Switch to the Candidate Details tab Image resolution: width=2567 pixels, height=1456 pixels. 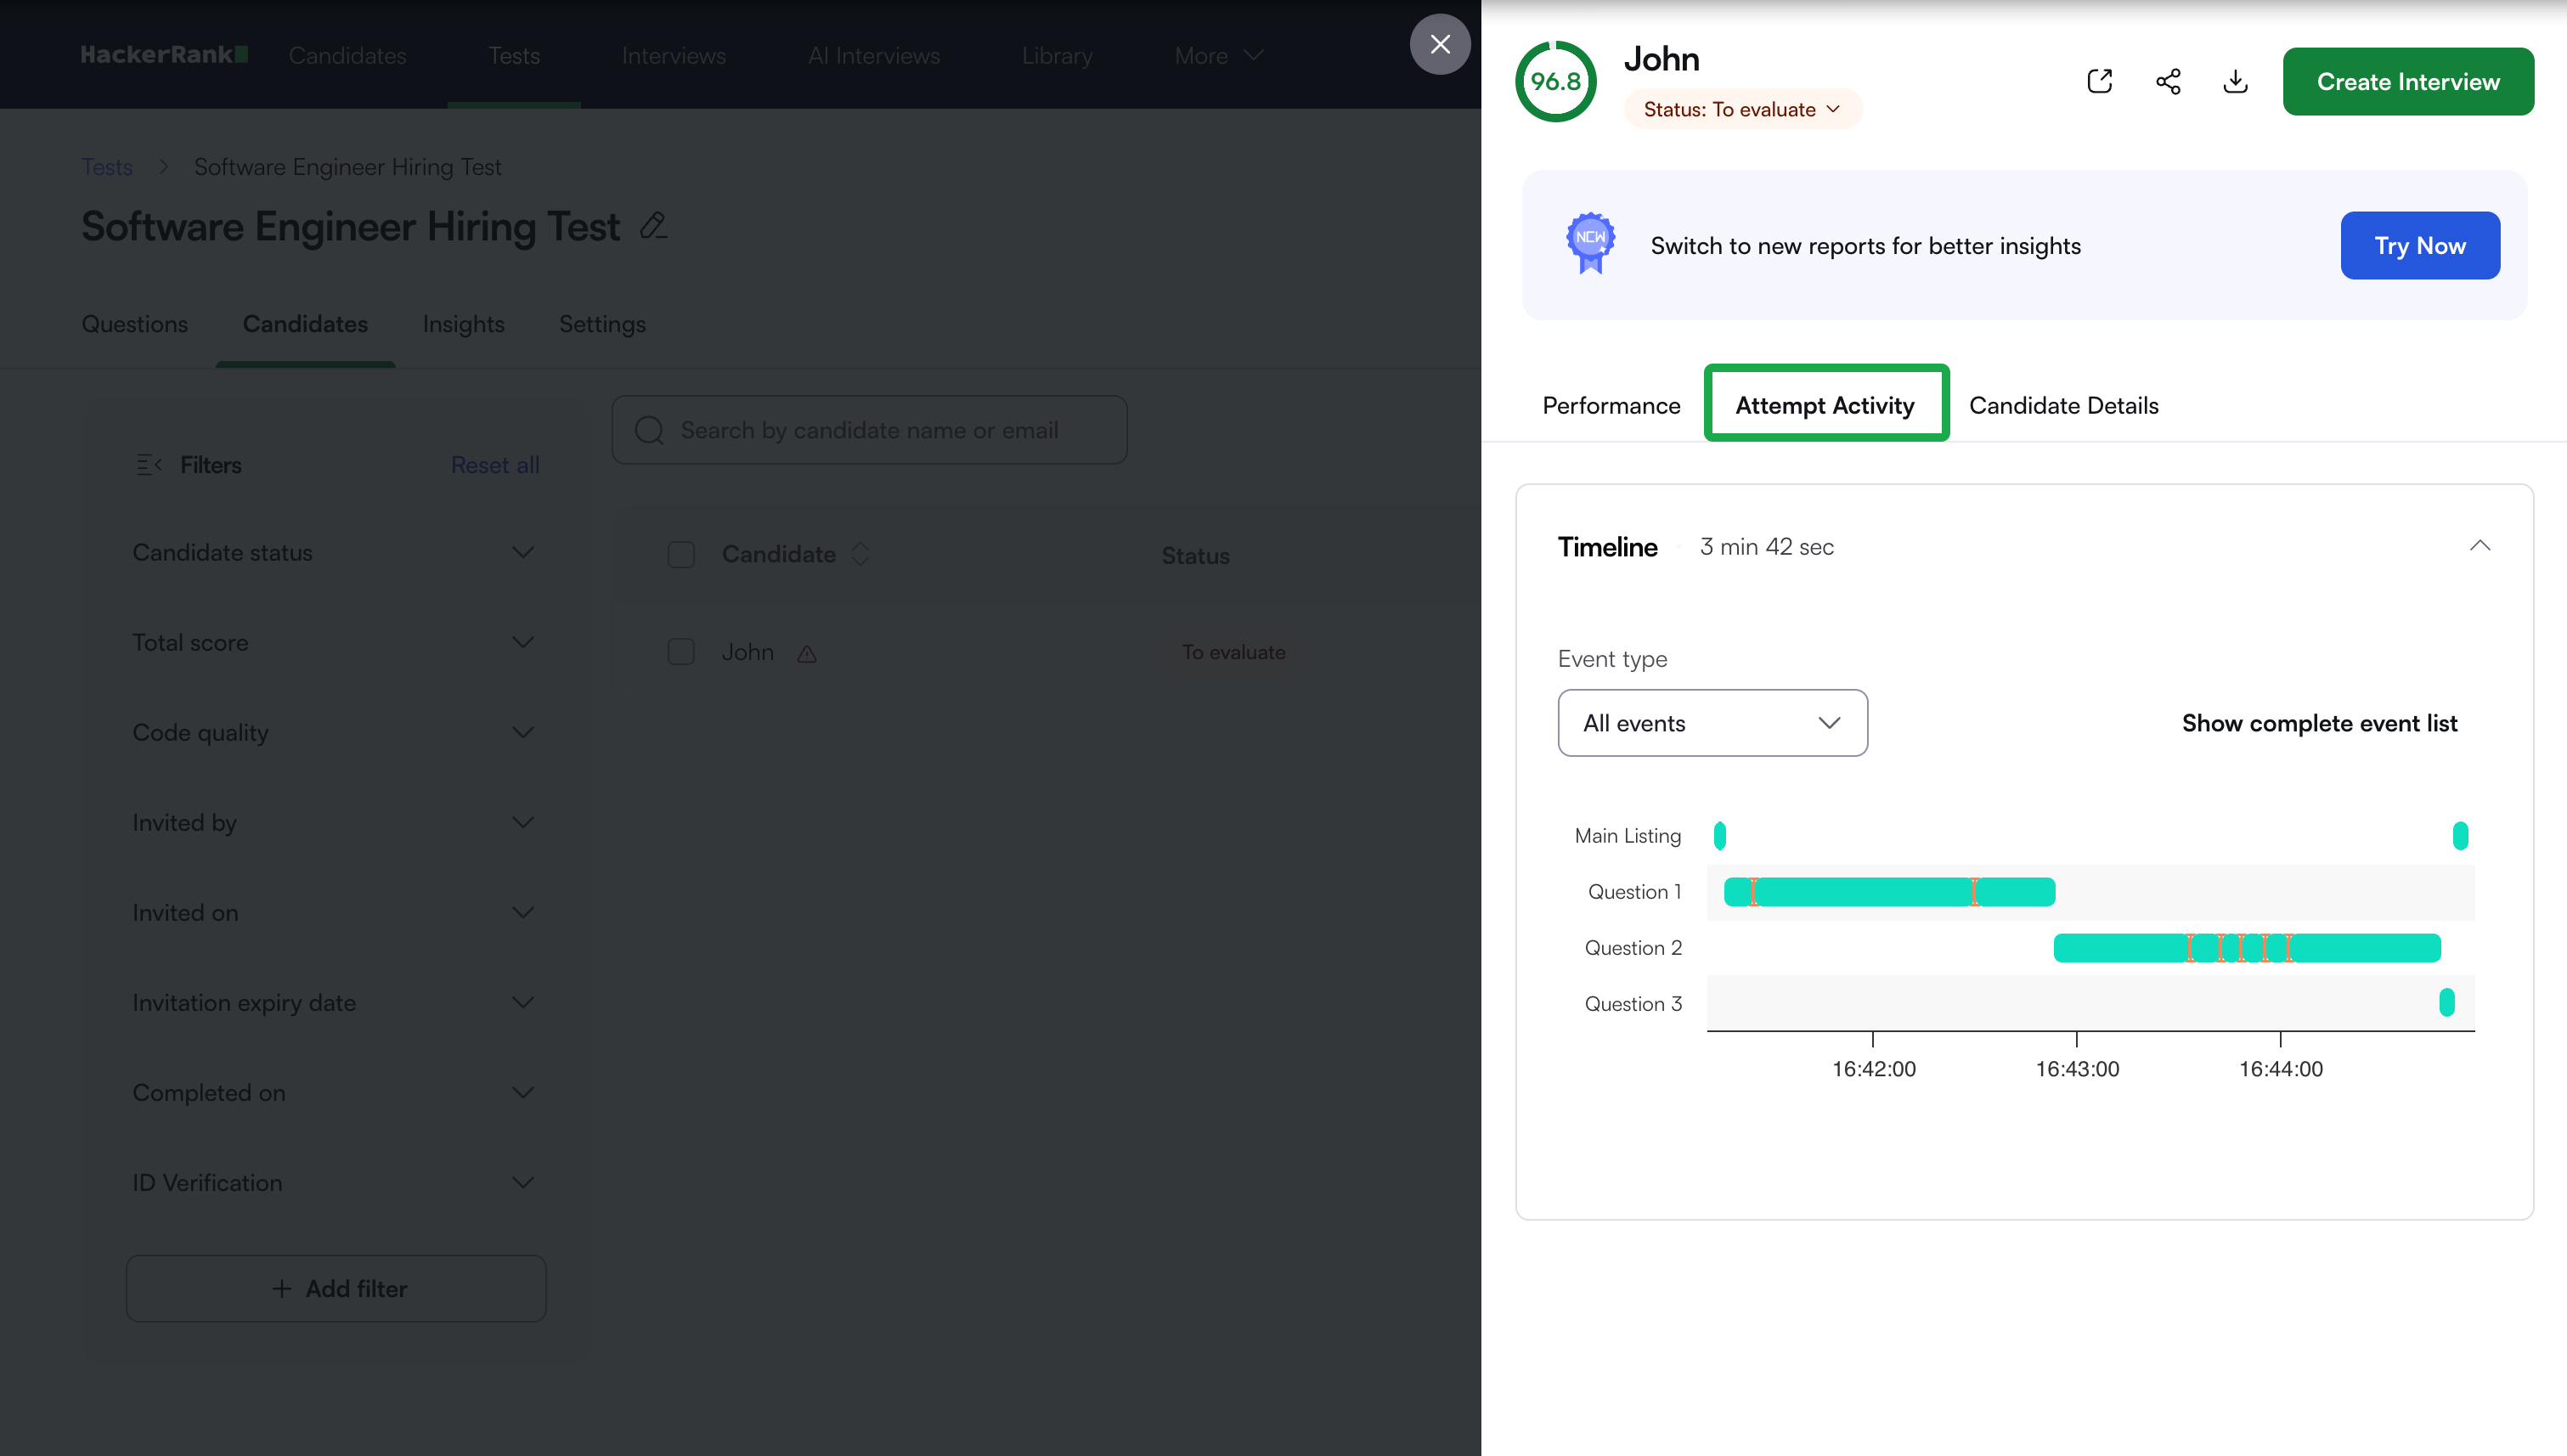coord(2063,405)
